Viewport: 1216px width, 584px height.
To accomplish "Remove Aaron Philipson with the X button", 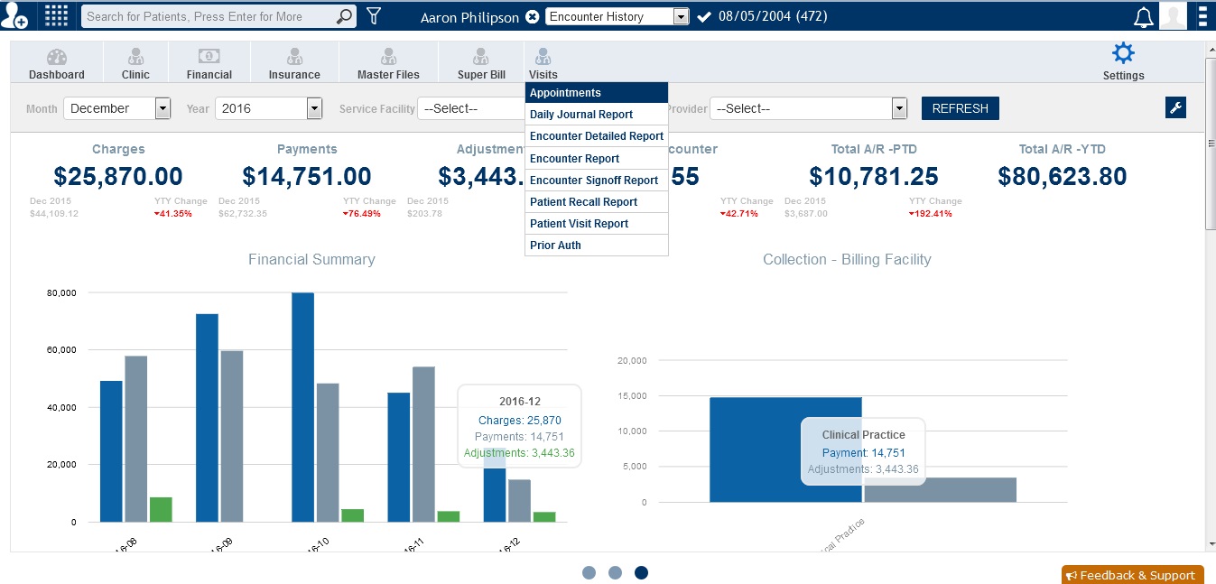I will (531, 16).
